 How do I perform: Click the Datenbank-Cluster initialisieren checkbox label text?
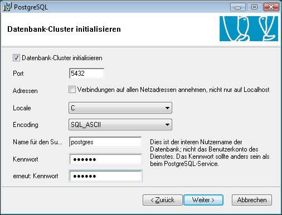pos(62,58)
